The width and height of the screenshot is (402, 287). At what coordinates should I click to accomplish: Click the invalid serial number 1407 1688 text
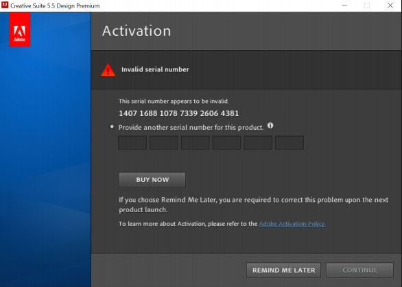coord(178,113)
